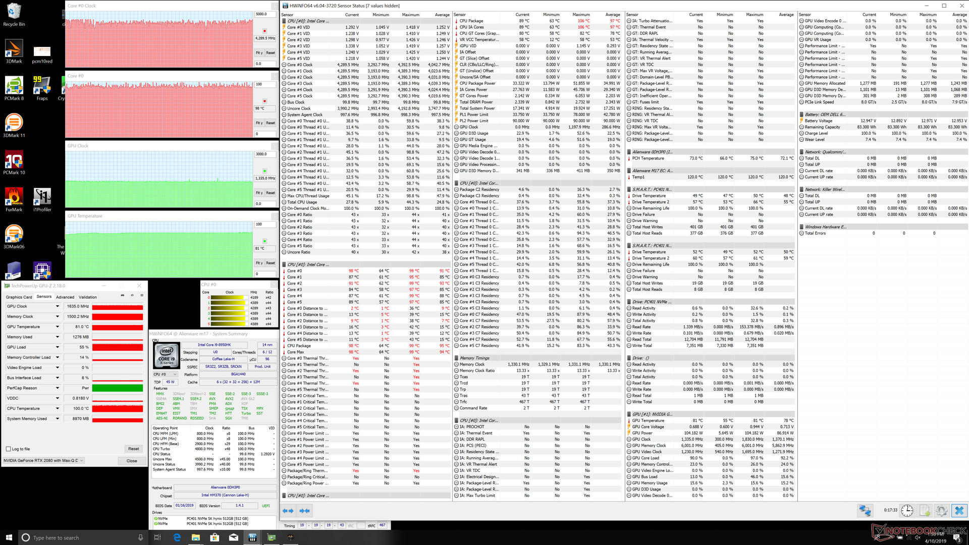Switch to the Advanced tab in GPU-Z

pos(65,297)
